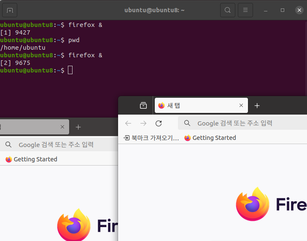Click address bar in front Firefox window
Screen dimensions: 307x241
pos(242,123)
